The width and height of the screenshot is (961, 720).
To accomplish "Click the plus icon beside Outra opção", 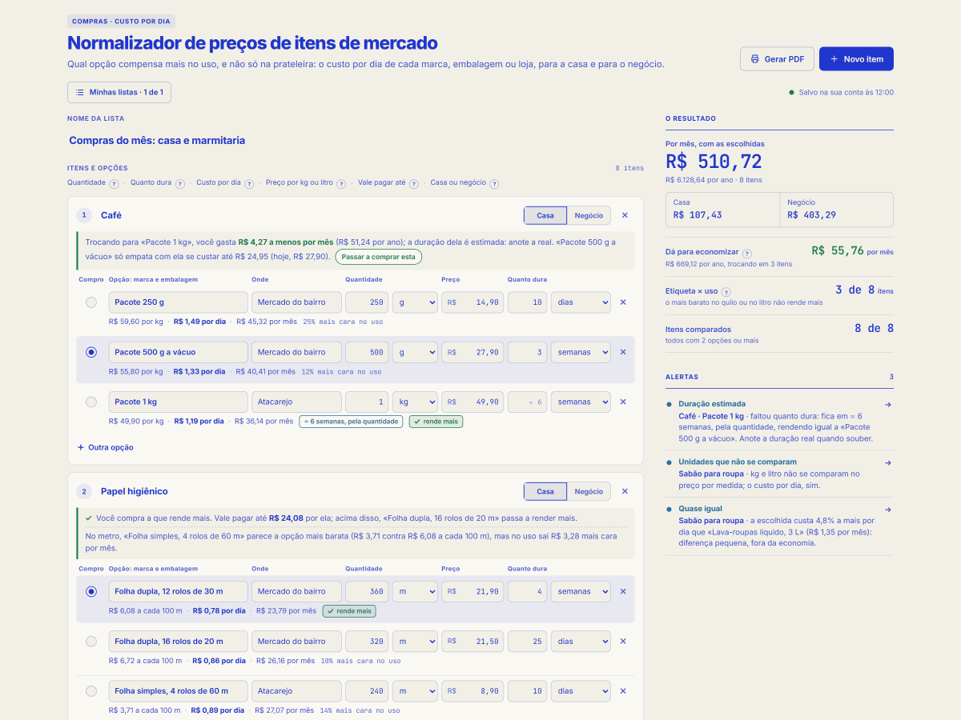I will 81,447.
